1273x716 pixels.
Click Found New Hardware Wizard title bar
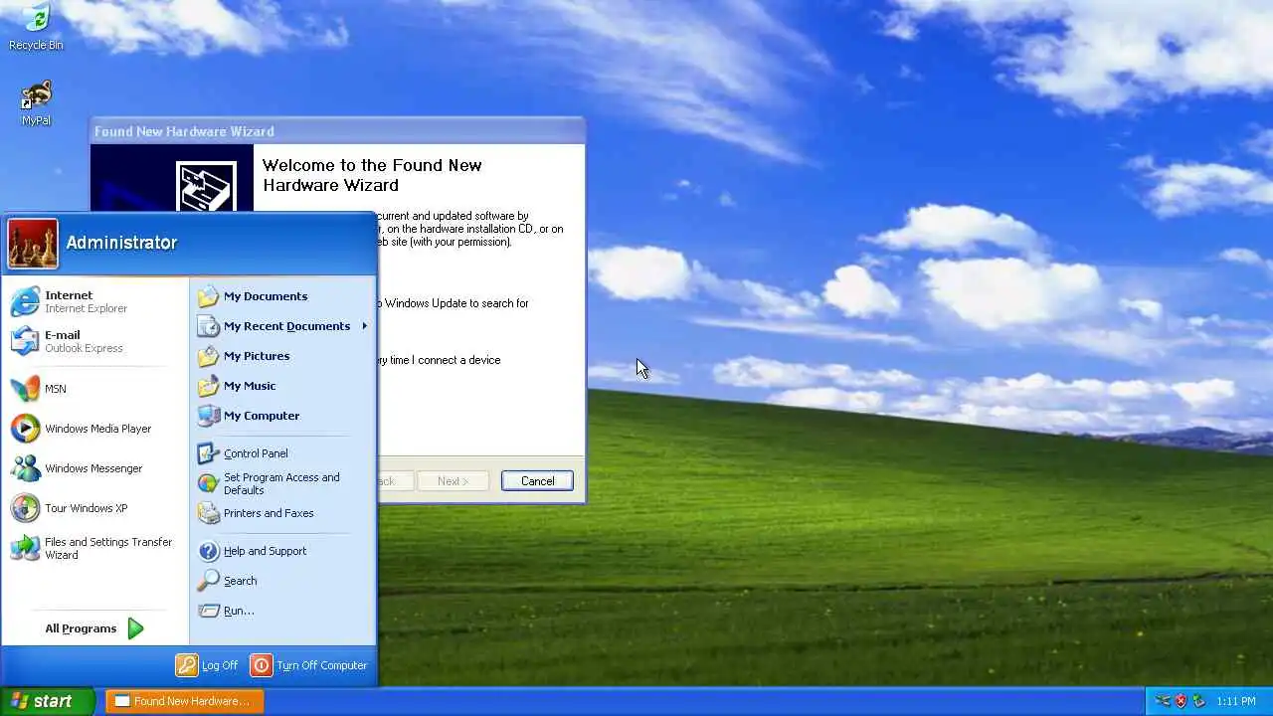337,131
